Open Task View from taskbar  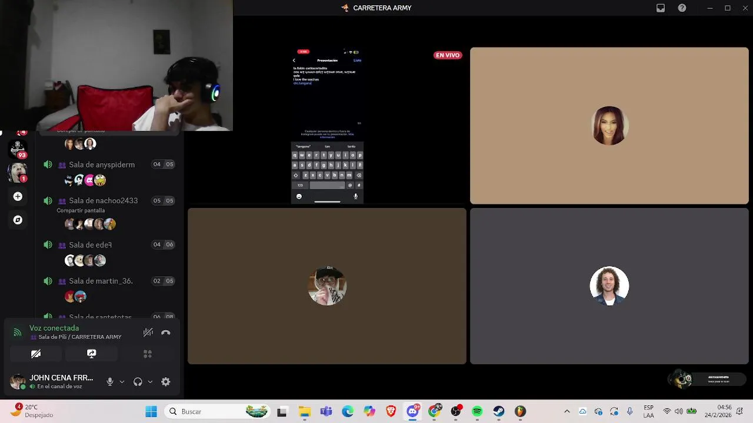(x=282, y=411)
